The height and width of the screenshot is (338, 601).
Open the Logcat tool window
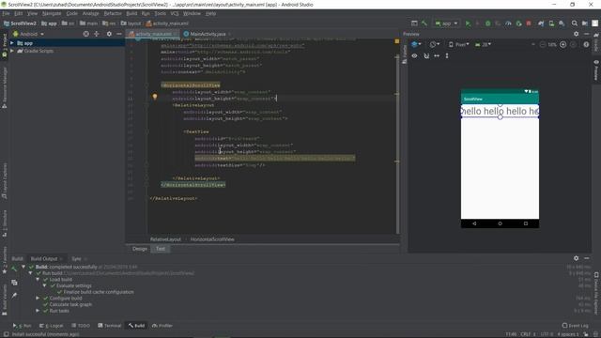point(52,326)
